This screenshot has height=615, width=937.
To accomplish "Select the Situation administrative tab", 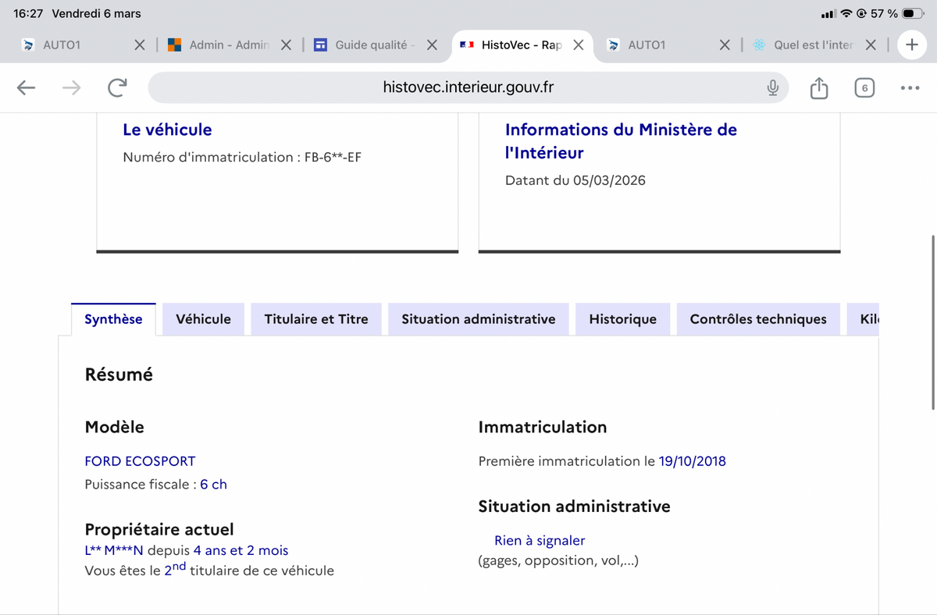I will [478, 319].
